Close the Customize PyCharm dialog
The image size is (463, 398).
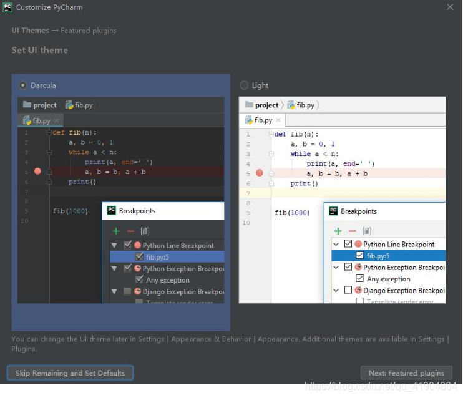pyautogui.click(x=450, y=7)
